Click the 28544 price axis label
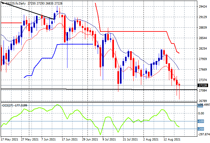Screen dimensions: 210x143 point(203,38)
